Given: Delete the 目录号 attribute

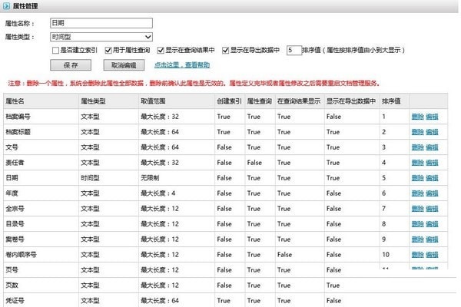Looking at the screenshot, I should [417, 224].
